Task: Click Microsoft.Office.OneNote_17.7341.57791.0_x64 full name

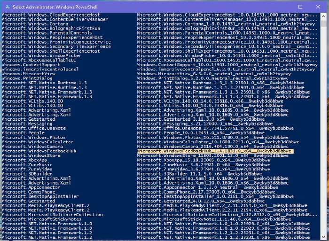Action: pos(215,128)
